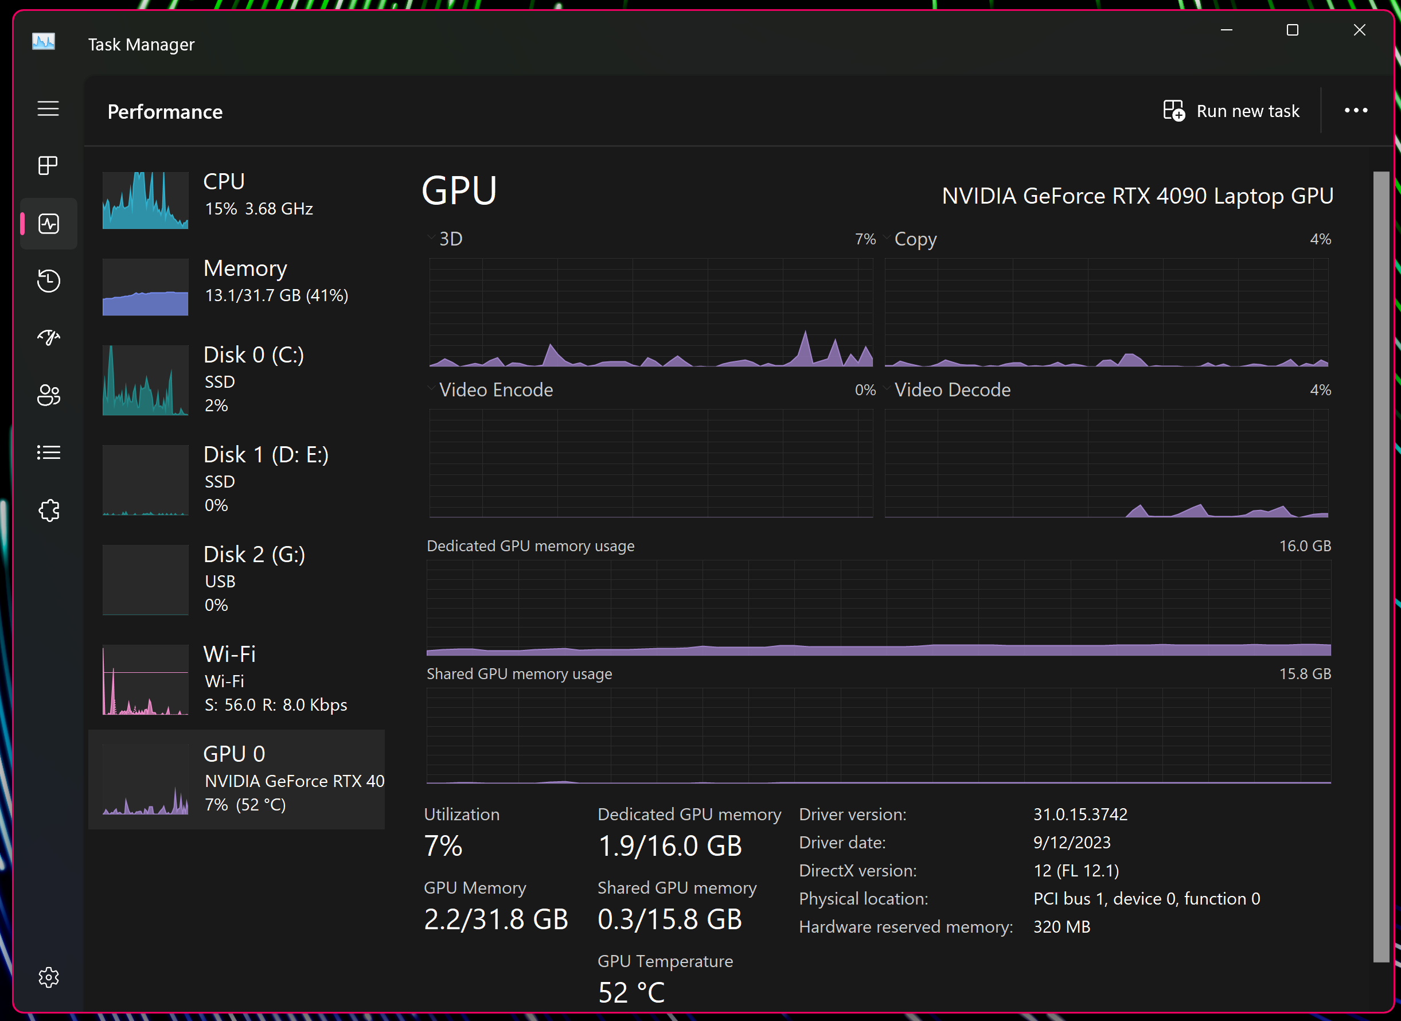Screen dimensions: 1401x1021
Task: Open the hamburger navigation menu
Action: pos(48,109)
